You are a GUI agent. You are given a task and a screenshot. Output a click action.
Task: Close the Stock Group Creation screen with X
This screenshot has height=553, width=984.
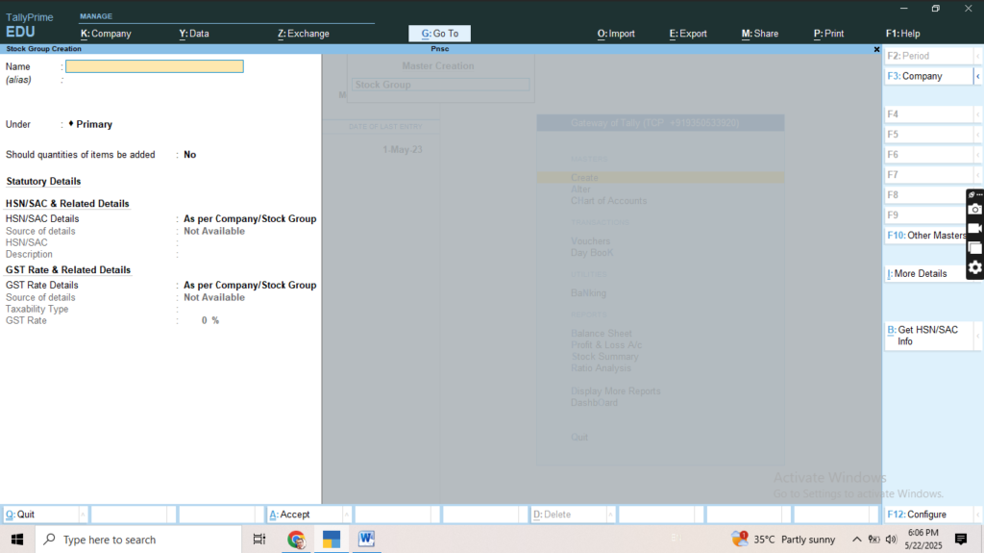(876, 49)
